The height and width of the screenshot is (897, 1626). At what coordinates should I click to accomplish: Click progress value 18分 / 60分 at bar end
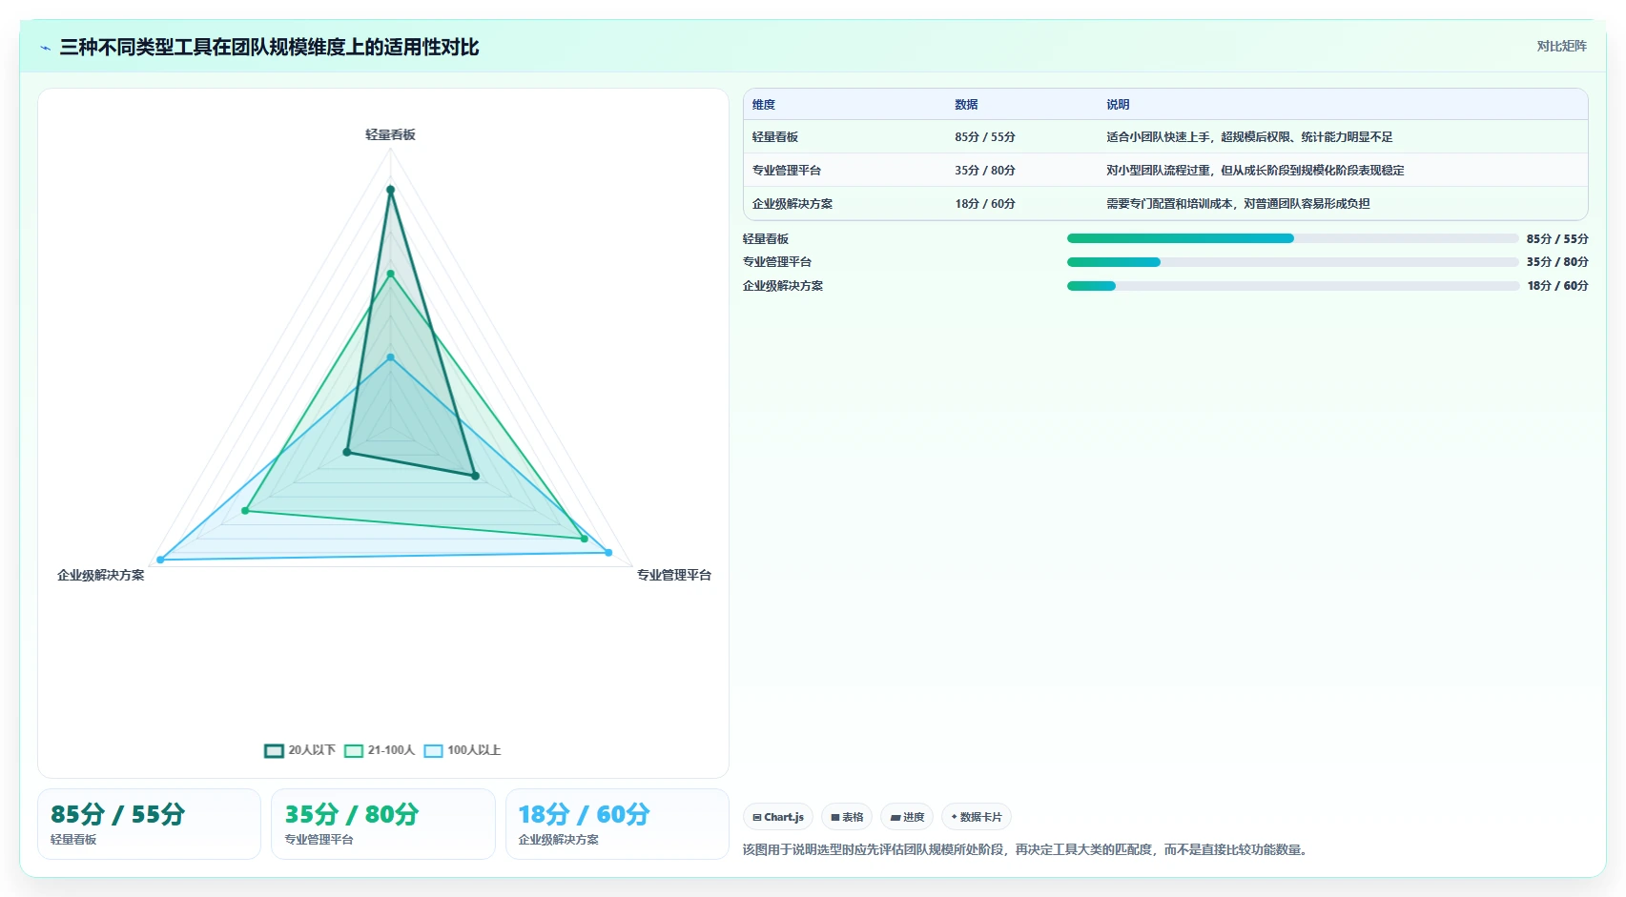[1557, 286]
